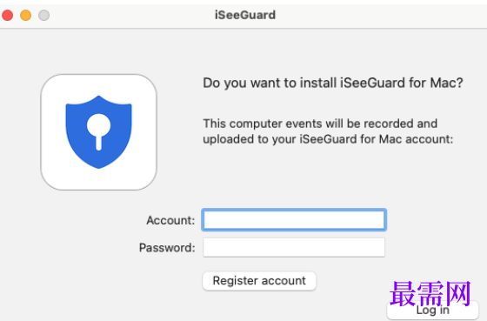Click into the Password input field

[294, 247]
